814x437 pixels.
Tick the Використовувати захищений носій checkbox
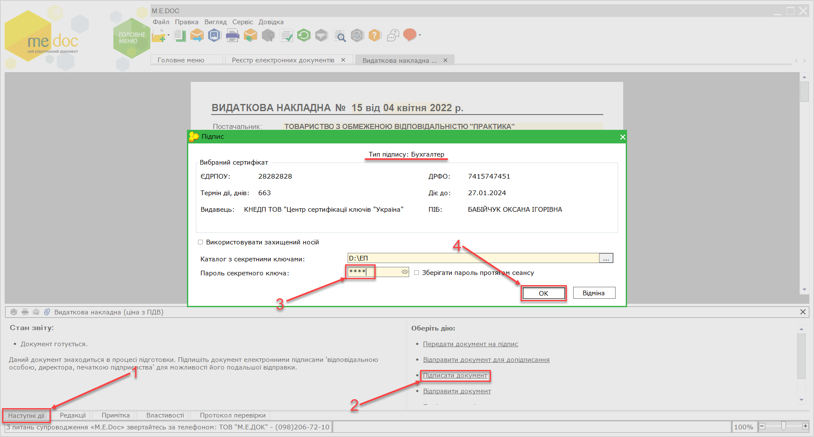(x=201, y=242)
